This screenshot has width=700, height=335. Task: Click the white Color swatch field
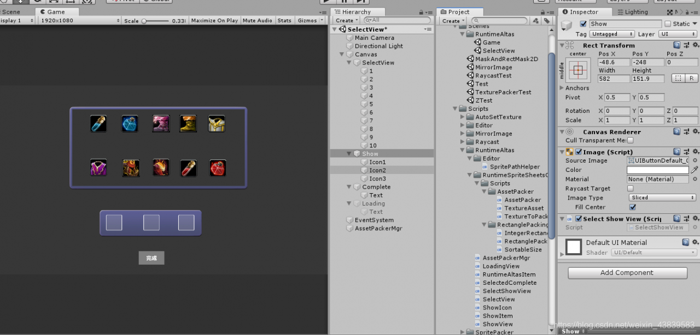click(x=658, y=170)
